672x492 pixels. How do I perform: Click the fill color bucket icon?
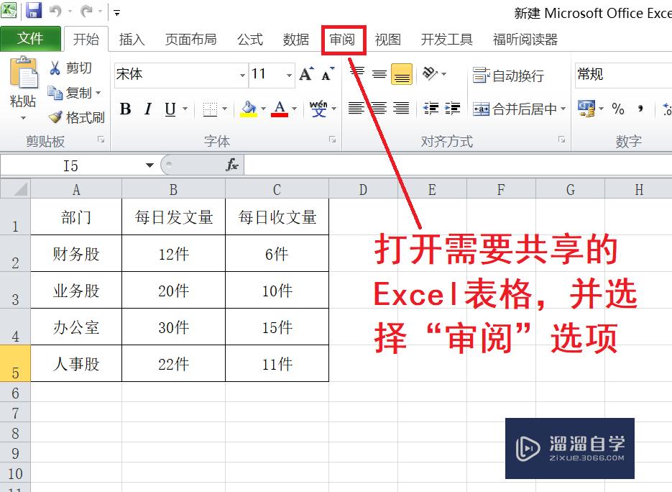(248, 109)
